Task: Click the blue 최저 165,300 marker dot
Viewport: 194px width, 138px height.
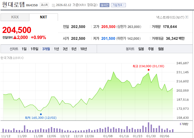Action: click(41, 114)
